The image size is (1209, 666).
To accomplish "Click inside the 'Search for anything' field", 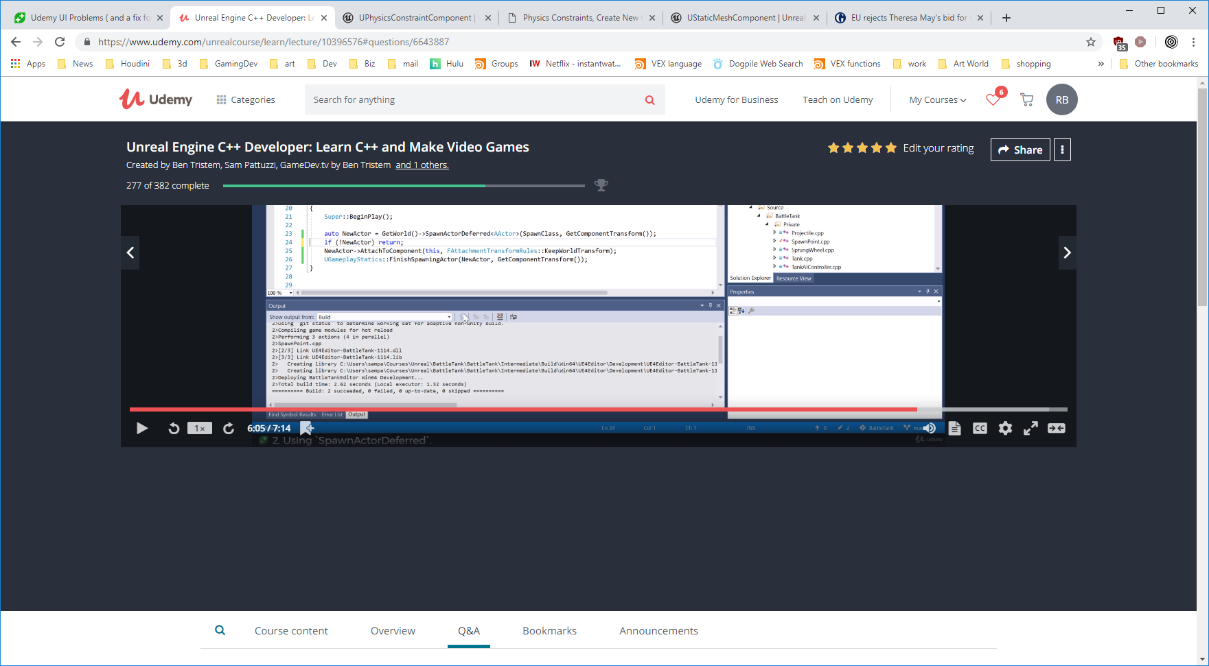I will [481, 99].
